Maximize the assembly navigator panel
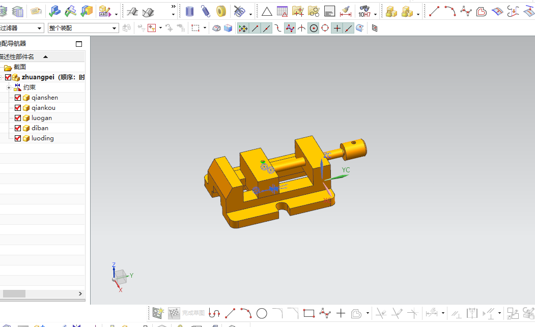This screenshot has height=327, width=535. tap(79, 44)
